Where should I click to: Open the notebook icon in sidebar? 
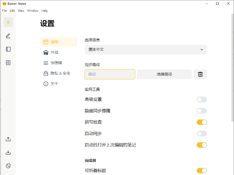point(8,49)
